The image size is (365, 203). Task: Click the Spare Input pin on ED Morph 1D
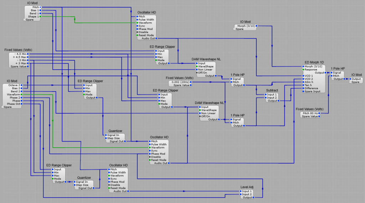[303, 92]
